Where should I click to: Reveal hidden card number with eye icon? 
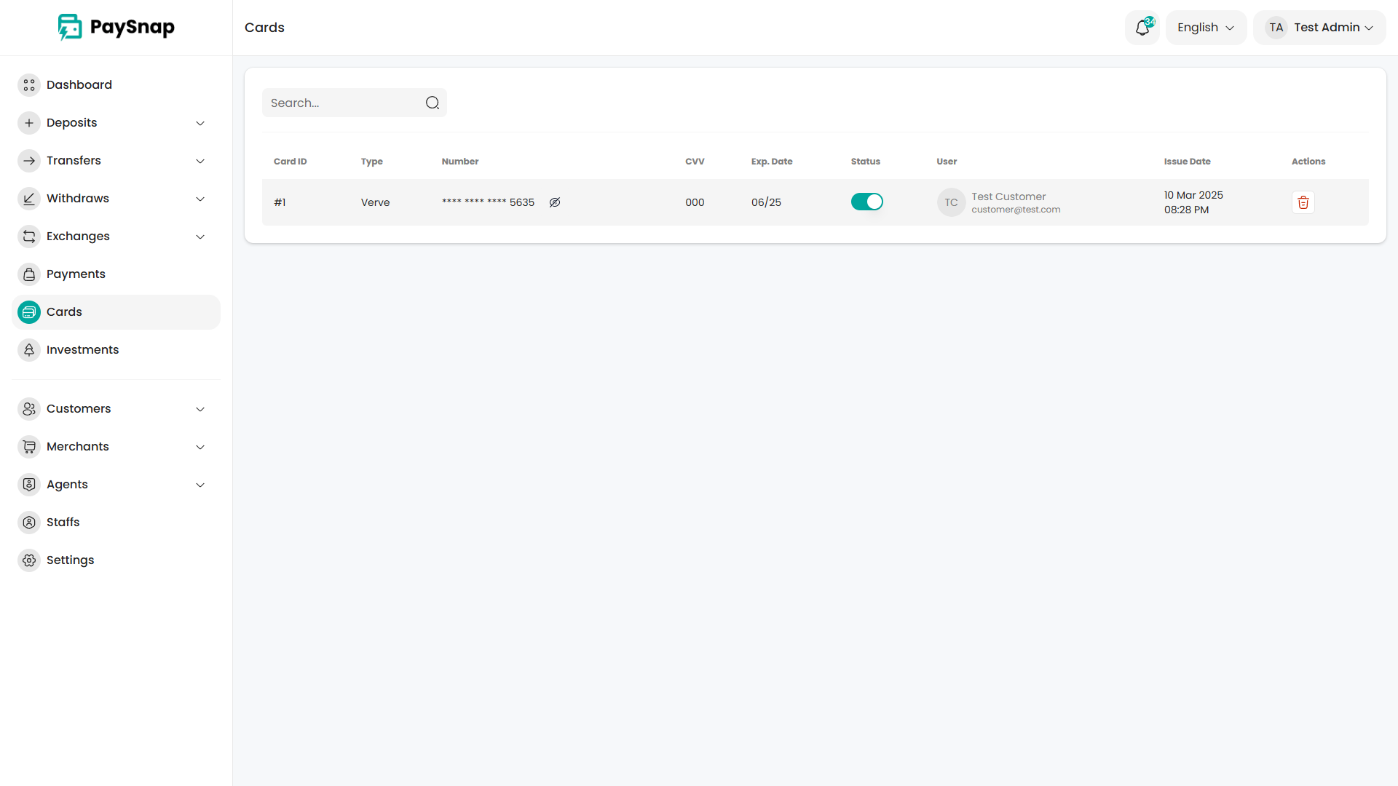pos(555,202)
